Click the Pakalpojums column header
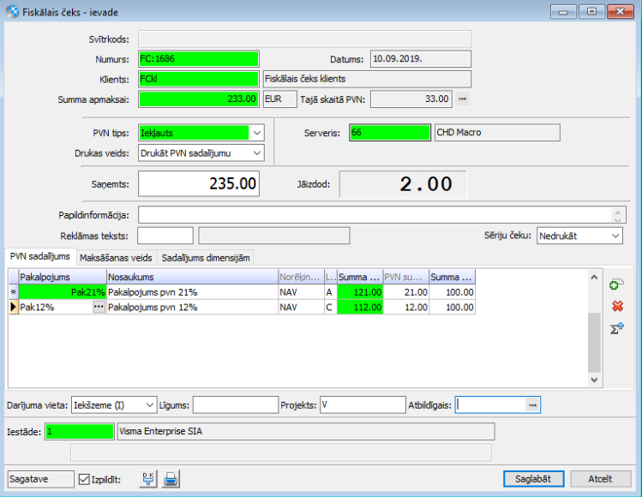This screenshot has height=497, width=642. coord(63,277)
